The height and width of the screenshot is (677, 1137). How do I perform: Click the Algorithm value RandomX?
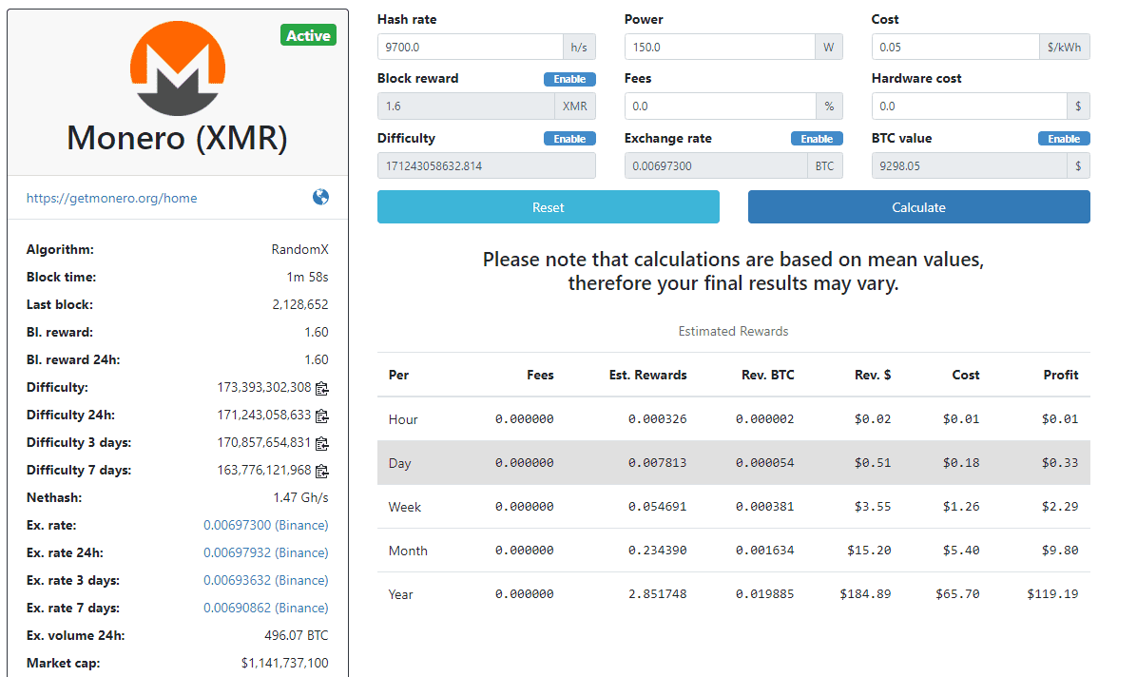(299, 249)
